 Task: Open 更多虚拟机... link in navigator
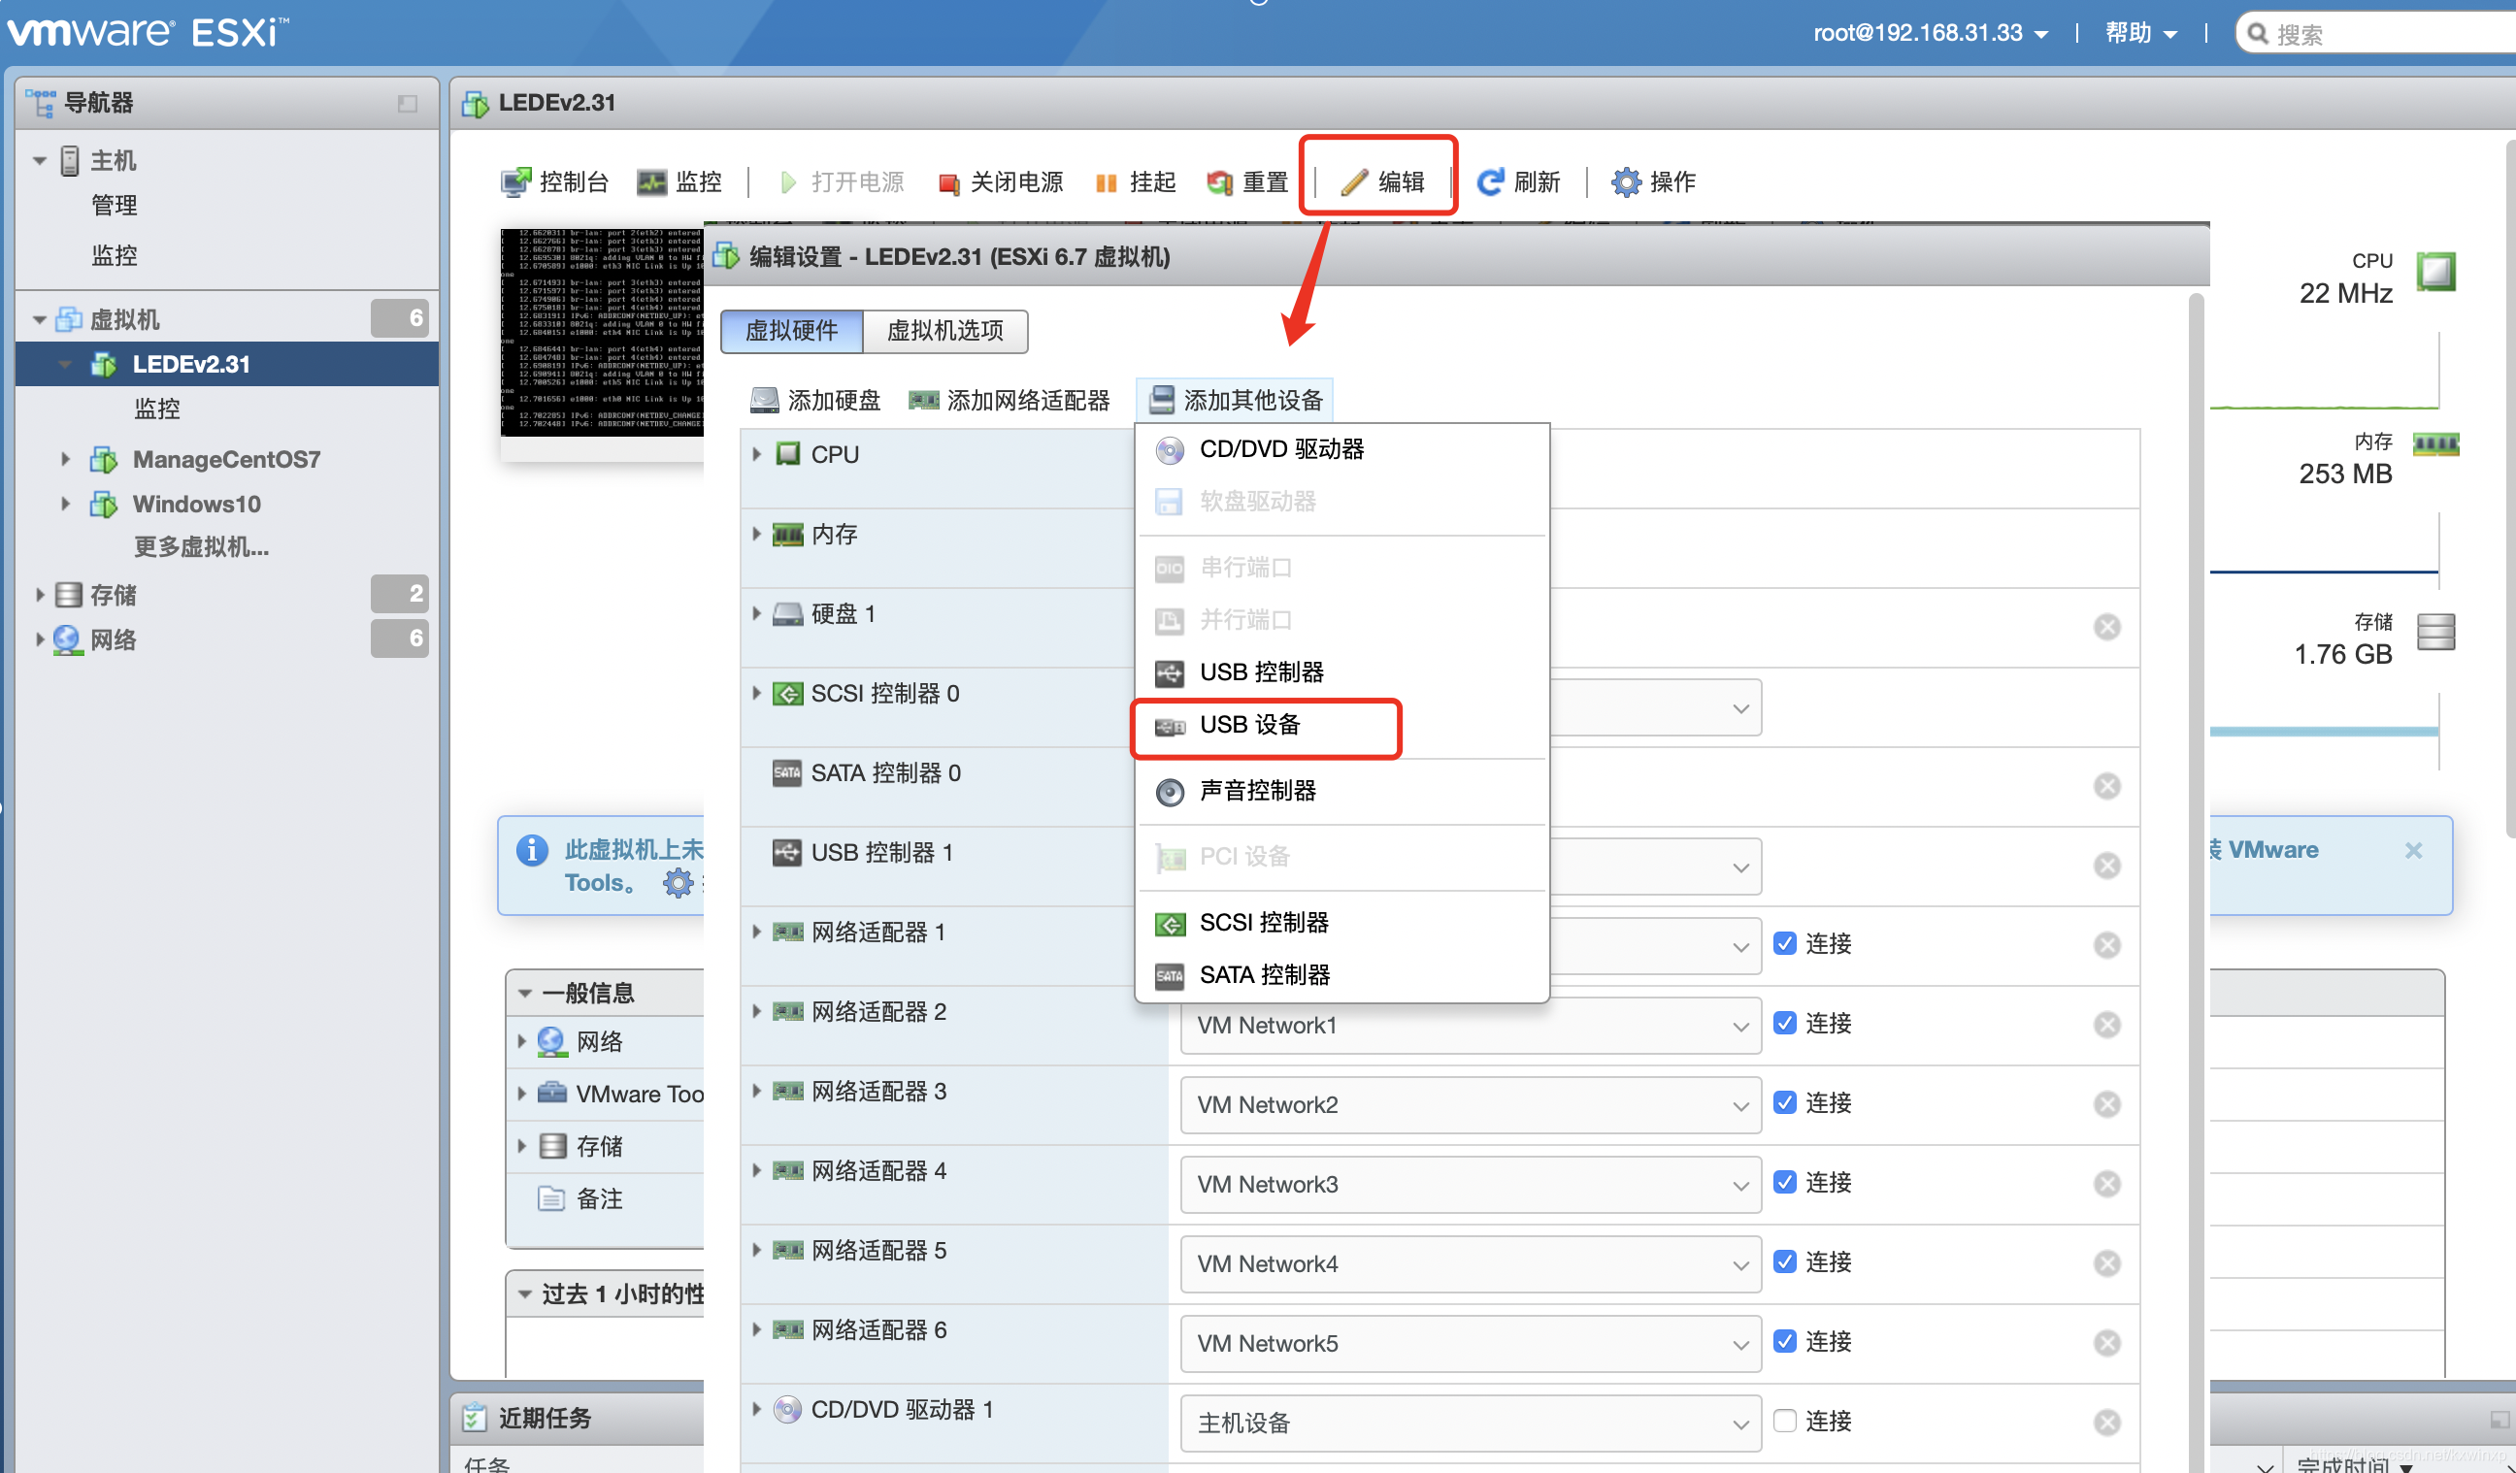coord(202,547)
